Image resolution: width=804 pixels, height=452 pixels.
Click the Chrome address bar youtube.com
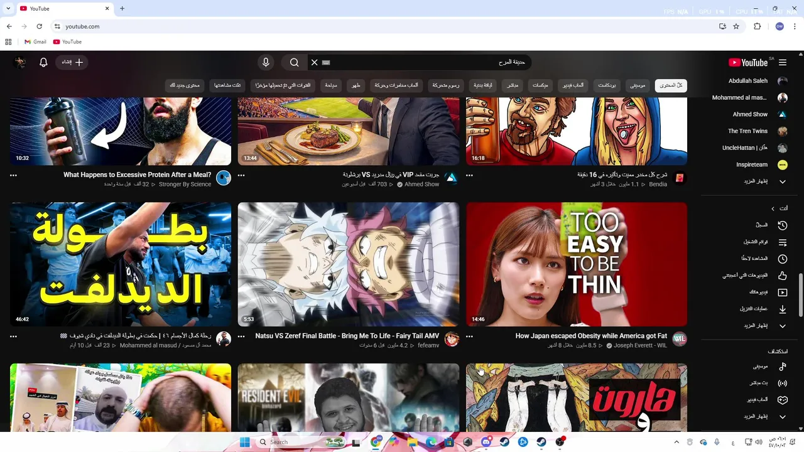[x=82, y=26]
